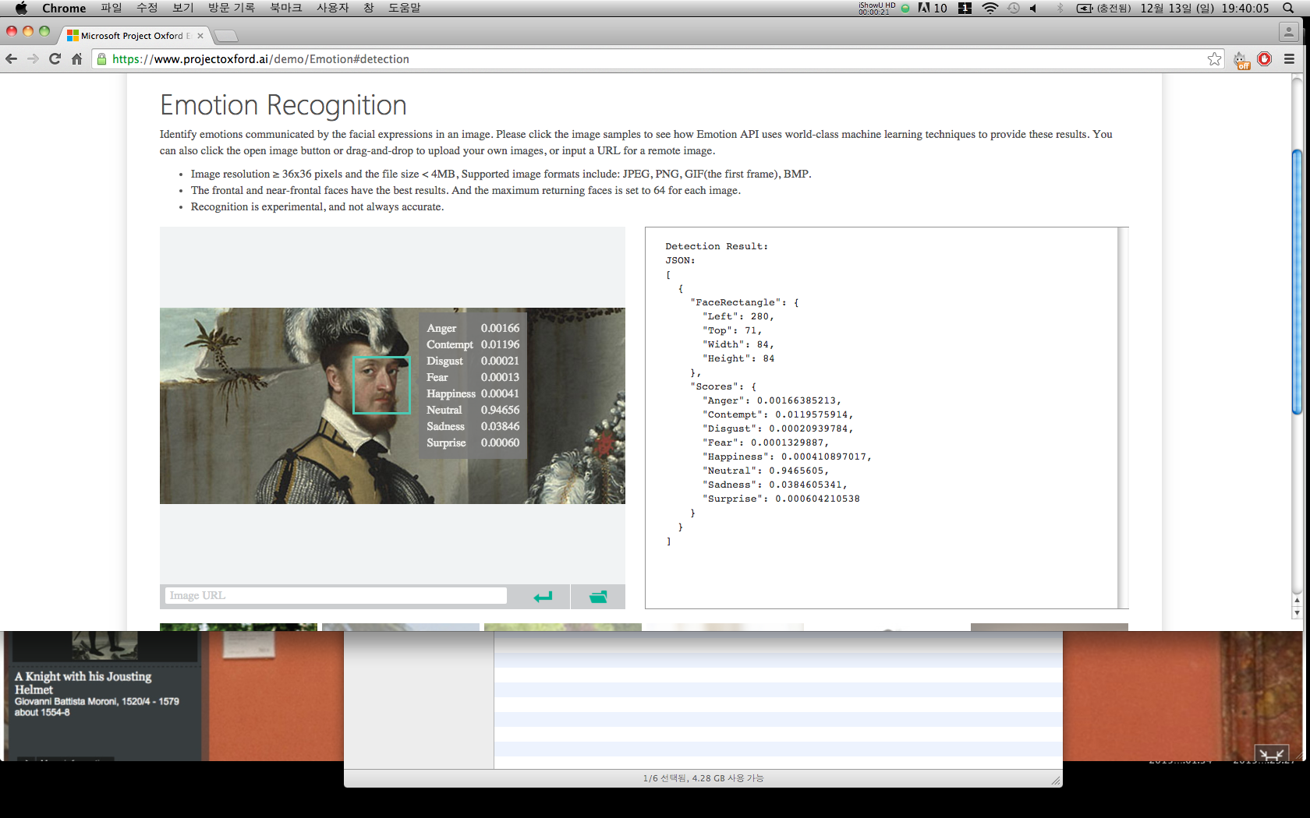
Task: Click the back navigation arrow
Action: click(x=12, y=59)
